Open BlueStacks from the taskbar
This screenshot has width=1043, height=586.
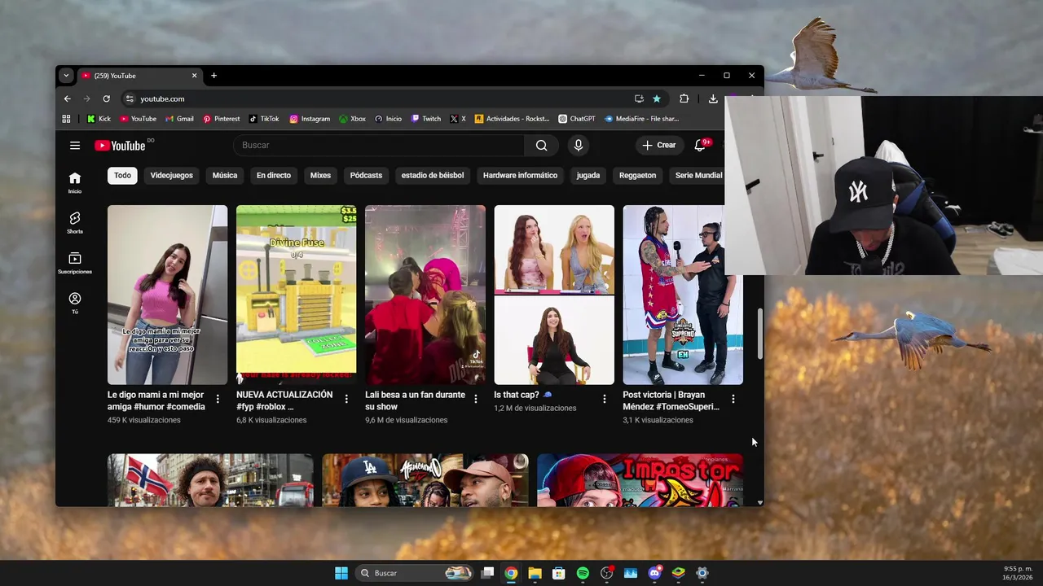click(x=678, y=573)
